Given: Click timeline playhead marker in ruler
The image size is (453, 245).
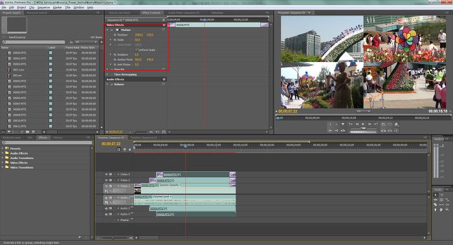Looking at the screenshot, I should [186, 147].
